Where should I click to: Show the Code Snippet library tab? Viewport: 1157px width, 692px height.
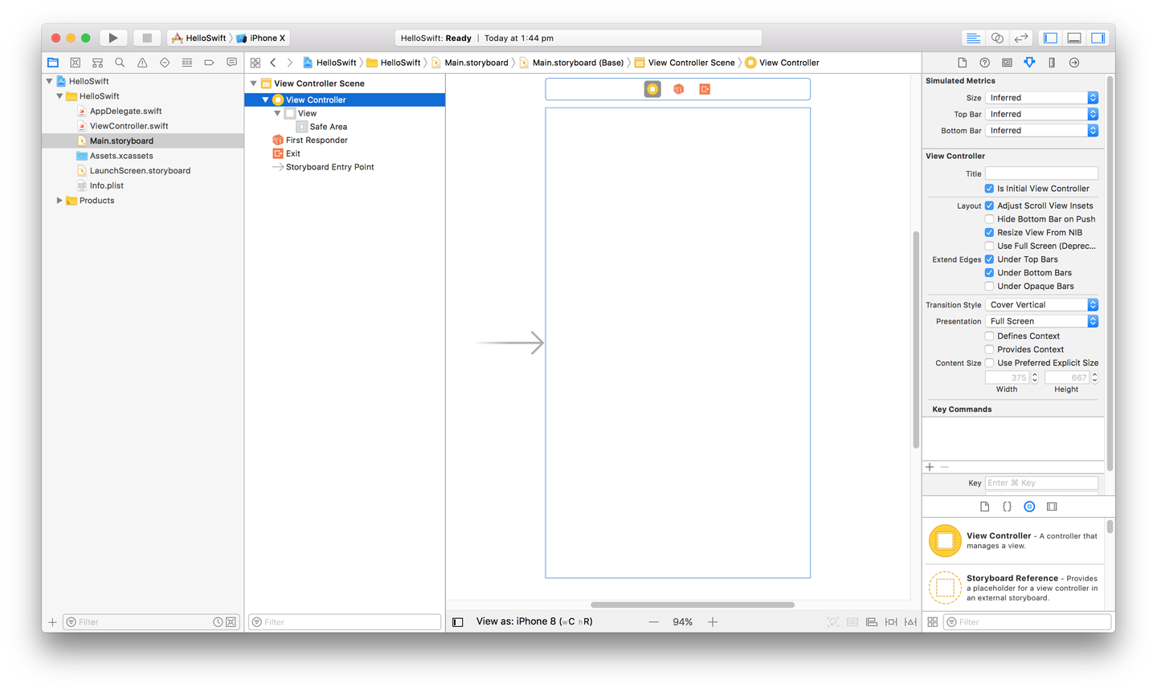click(x=1007, y=507)
